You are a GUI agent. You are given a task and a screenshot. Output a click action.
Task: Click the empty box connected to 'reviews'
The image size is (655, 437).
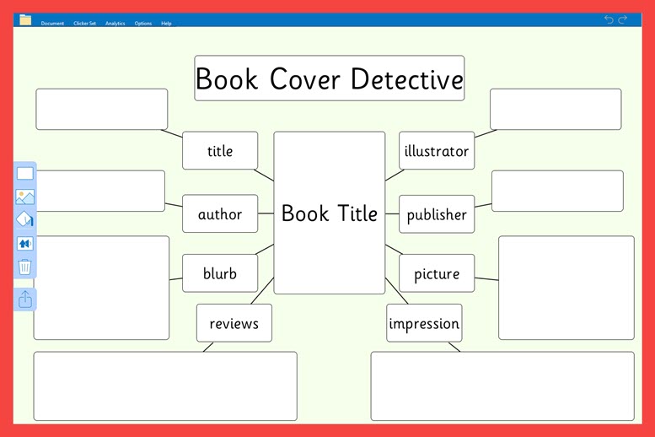[165, 386]
